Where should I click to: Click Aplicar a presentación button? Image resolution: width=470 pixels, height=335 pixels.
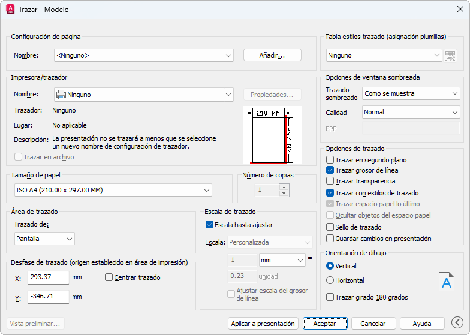(263, 324)
